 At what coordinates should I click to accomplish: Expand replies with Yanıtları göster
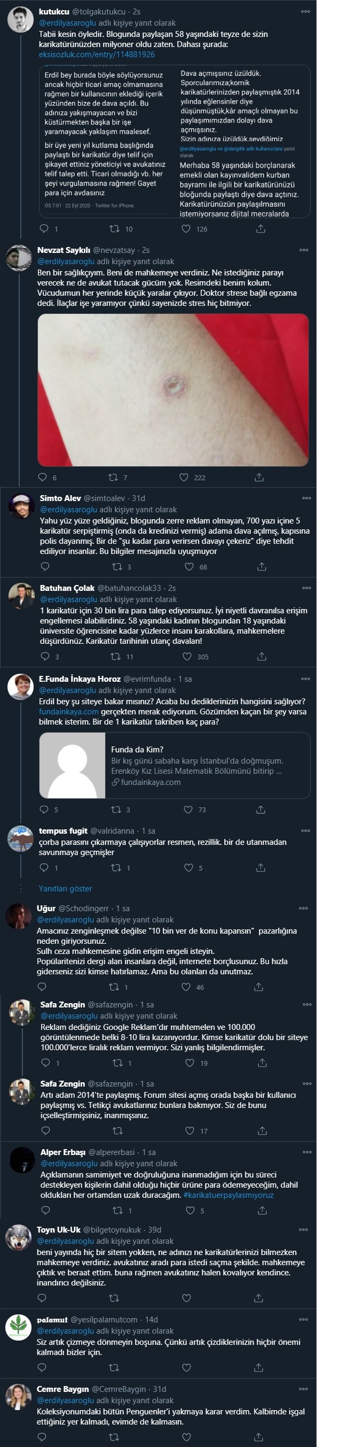(x=65, y=889)
